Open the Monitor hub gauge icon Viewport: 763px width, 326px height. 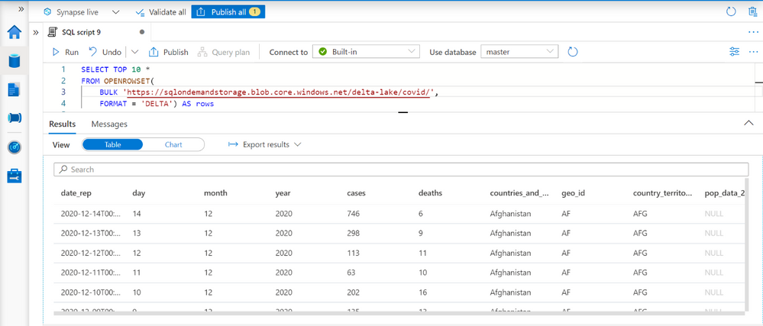[15, 147]
